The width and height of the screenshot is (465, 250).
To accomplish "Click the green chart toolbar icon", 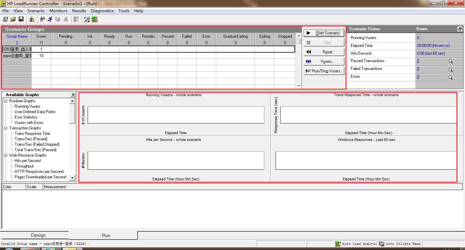I will click(x=95, y=19).
